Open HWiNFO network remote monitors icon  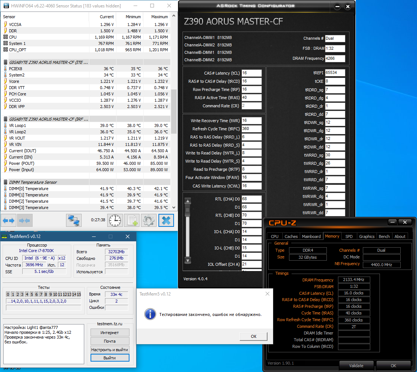click(74, 220)
